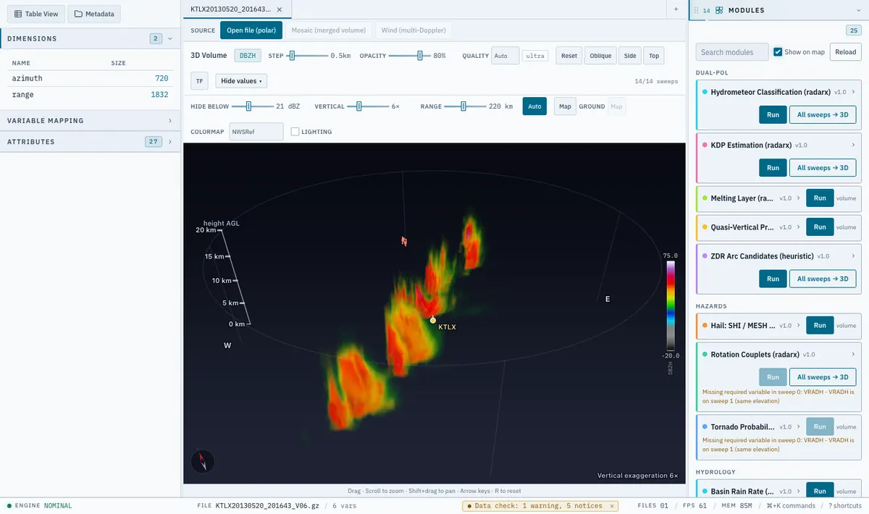Viewport: 869px width, 514px height.
Task: Switch to Top camera view
Action: pos(654,56)
